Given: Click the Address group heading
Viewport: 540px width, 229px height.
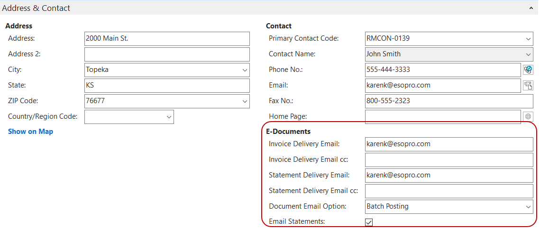Looking at the screenshot, I should [x=19, y=26].
